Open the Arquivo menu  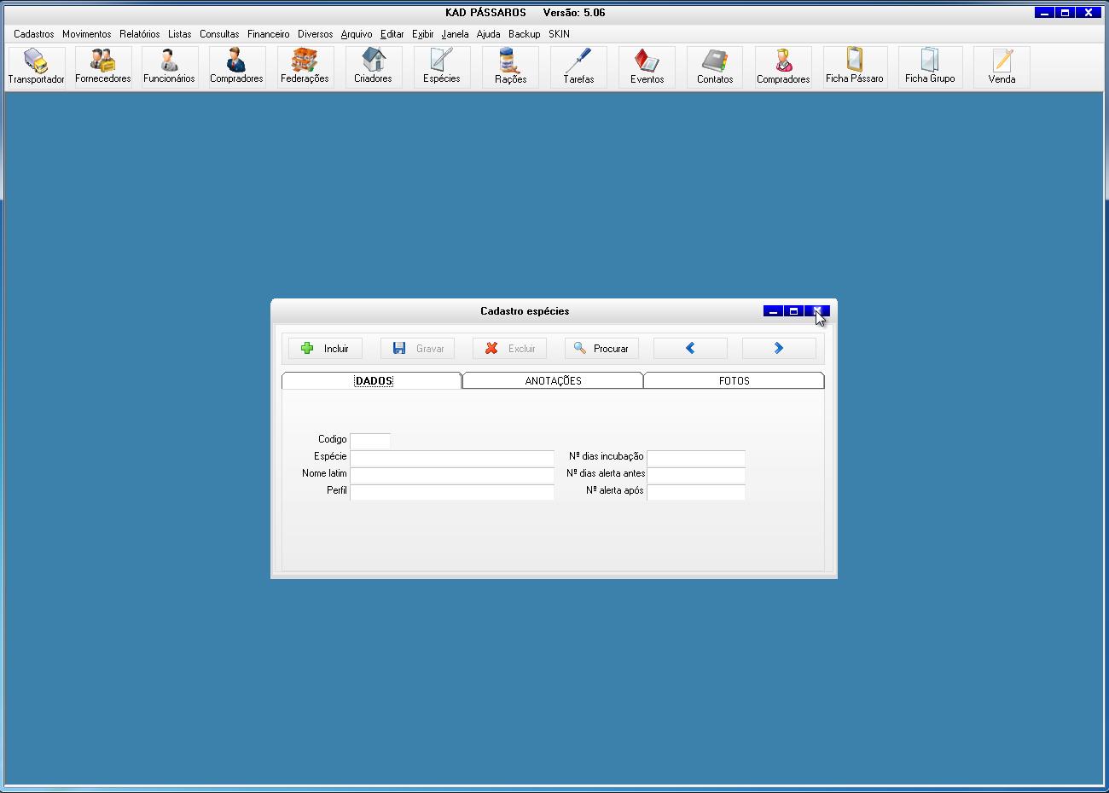[357, 34]
